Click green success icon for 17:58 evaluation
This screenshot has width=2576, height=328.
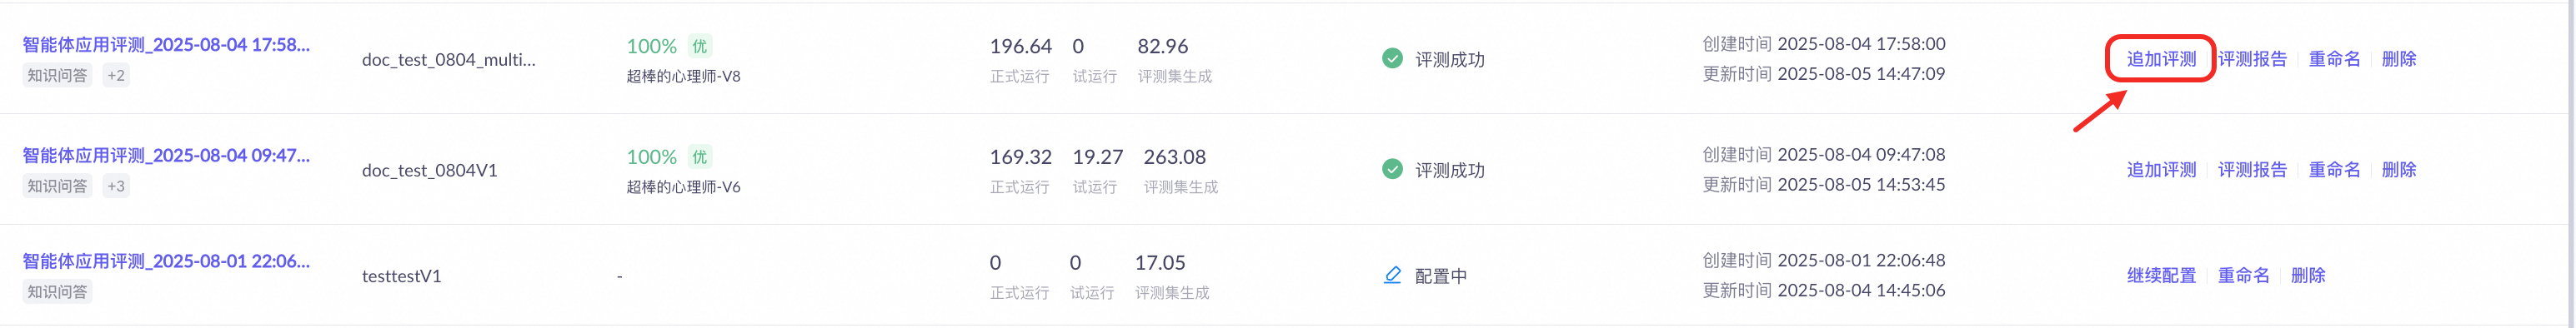(x=1392, y=59)
